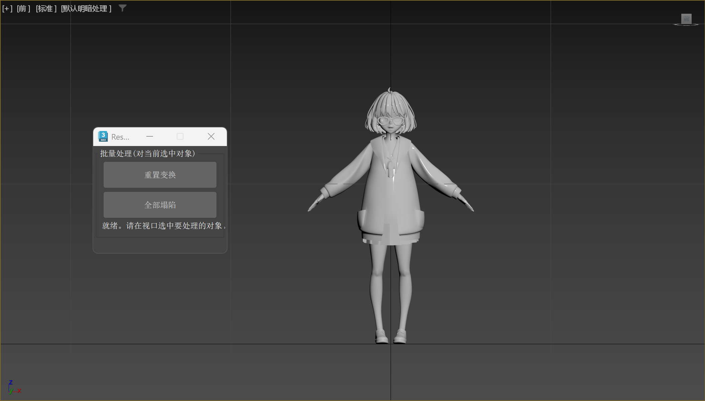This screenshot has height=401, width=705.
Task: Click the disabled maximize box of dialog
Action: coord(180,136)
